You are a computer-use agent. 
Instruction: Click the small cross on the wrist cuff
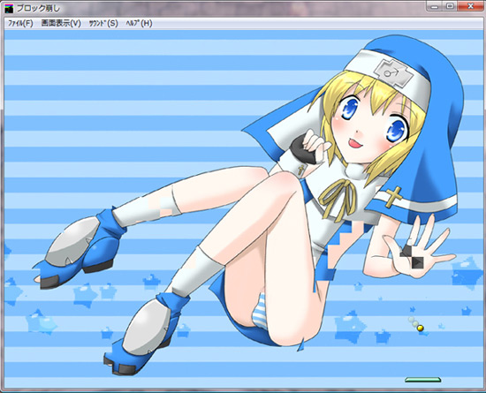300,170
